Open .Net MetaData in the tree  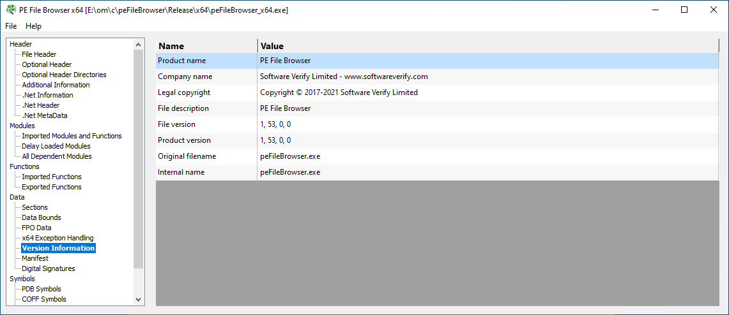point(45,115)
